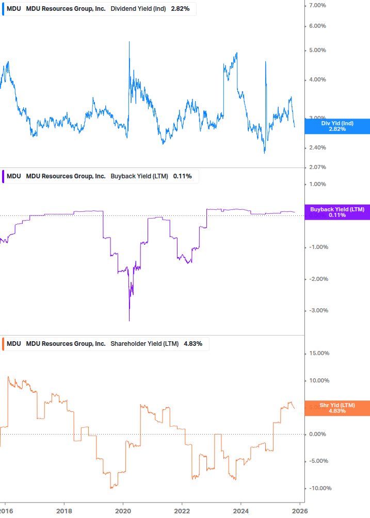Click the 10.00% axis label in shareholder chart
This screenshot has height=518, width=370.
tap(319, 380)
